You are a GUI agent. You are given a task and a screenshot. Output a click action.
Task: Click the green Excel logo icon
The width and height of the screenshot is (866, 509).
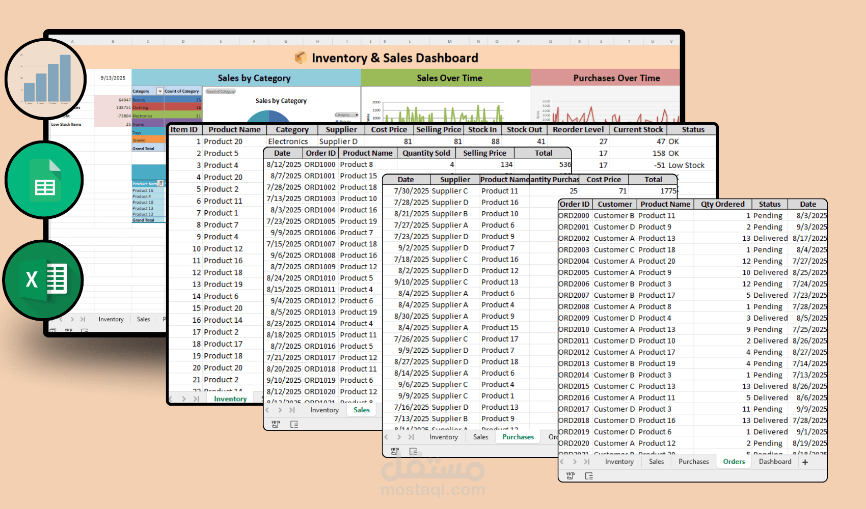42,280
